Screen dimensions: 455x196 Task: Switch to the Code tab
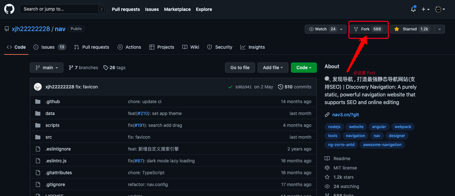tap(16, 47)
